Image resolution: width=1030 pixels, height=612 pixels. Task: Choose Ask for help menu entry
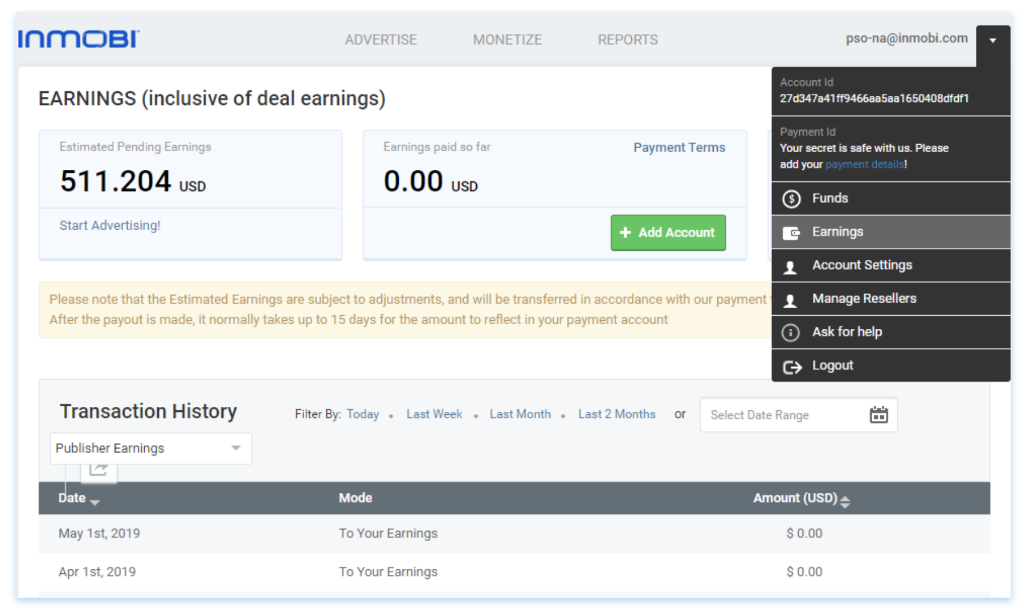[891, 332]
